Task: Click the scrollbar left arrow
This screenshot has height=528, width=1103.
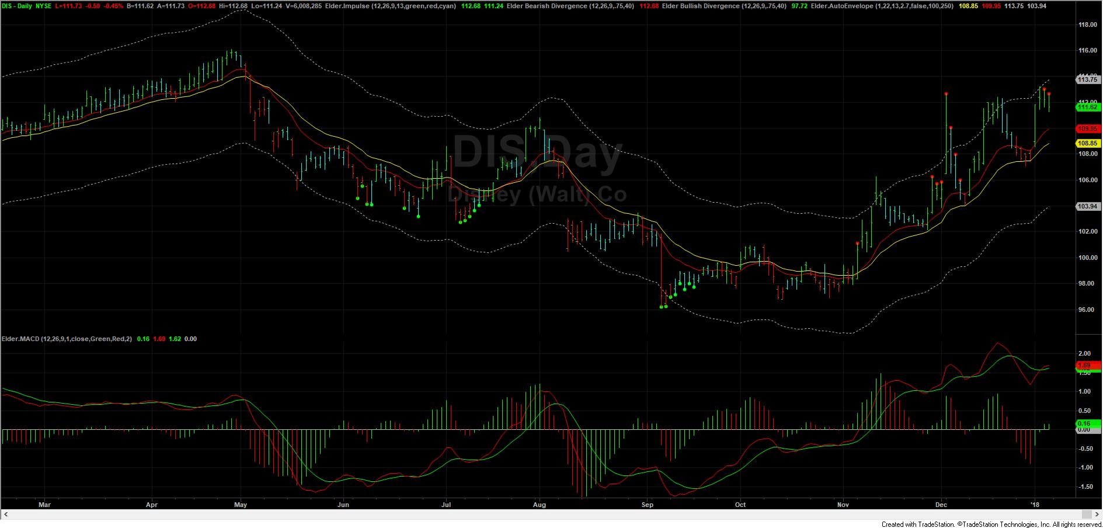Action: click(x=6, y=514)
